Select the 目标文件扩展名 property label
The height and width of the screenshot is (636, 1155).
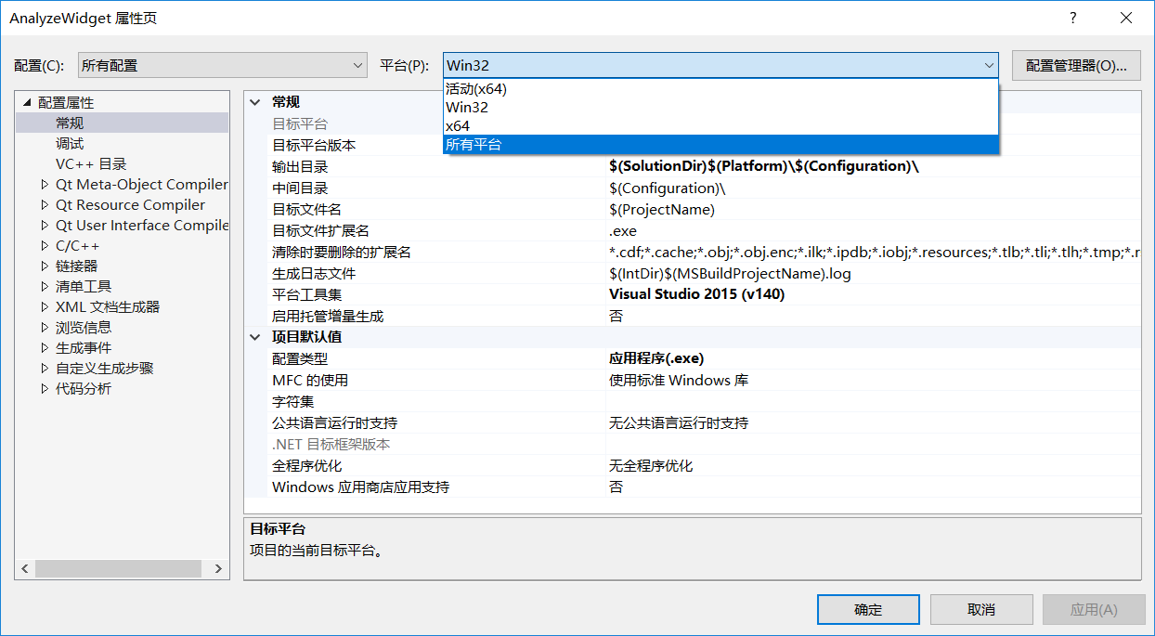click(x=320, y=231)
